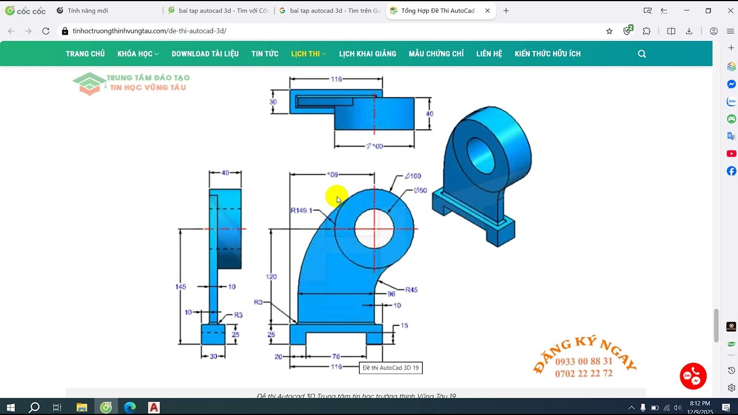The image size is (738, 415).
Task: Click the taskbar clock showing 8:12 PM
Action: click(700, 408)
